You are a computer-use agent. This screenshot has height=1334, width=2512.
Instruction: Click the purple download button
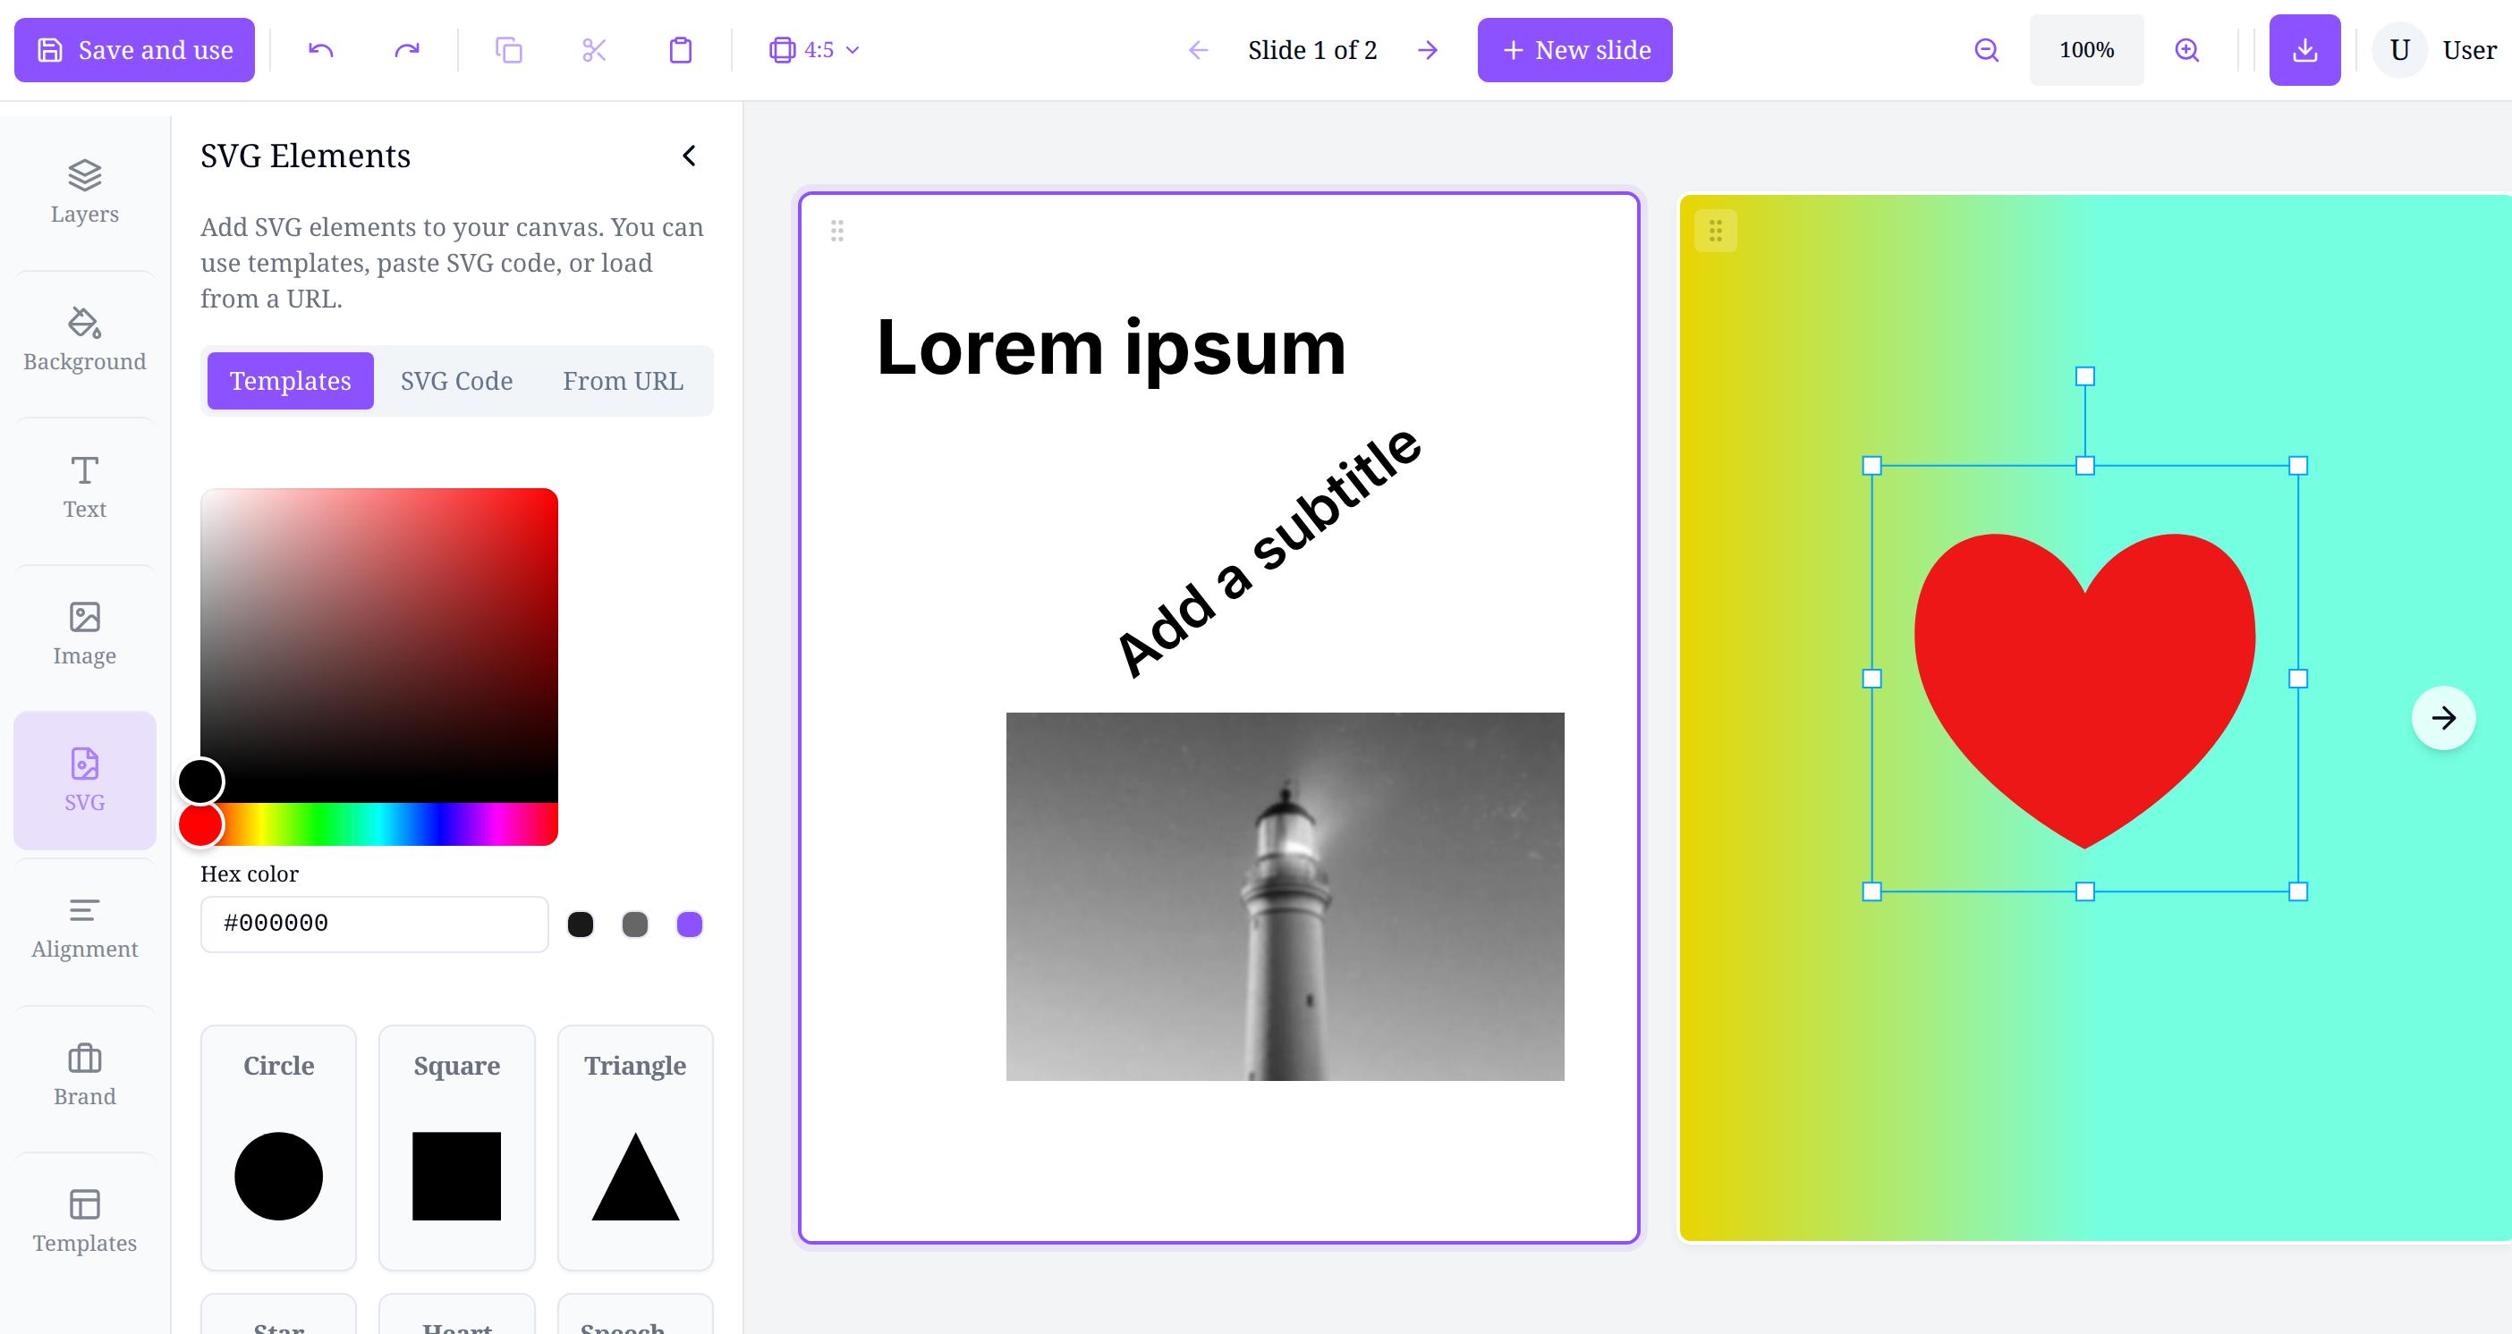[x=2304, y=50]
